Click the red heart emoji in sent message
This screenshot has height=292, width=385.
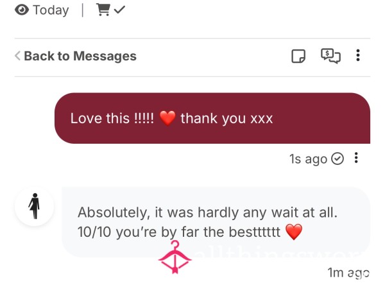coord(167,118)
